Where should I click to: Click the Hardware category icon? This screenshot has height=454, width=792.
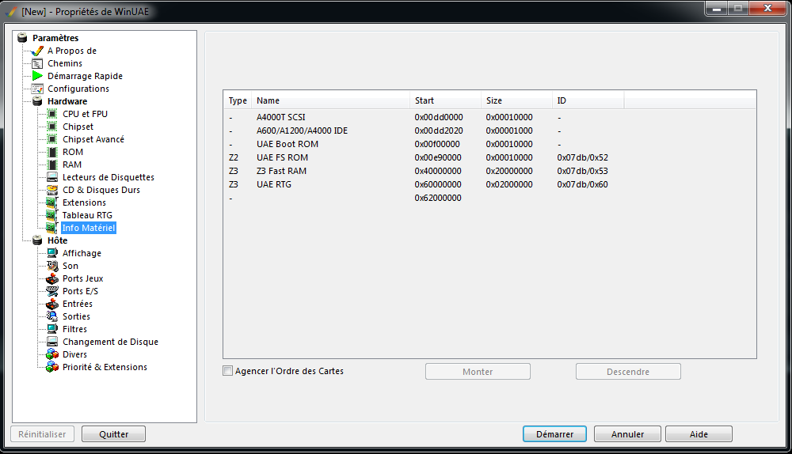37,101
